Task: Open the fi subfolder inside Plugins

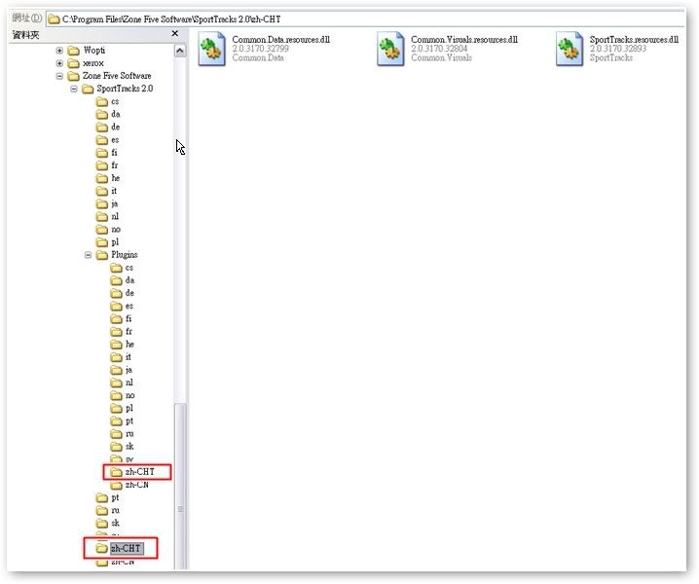Action: click(x=122, y=318)
